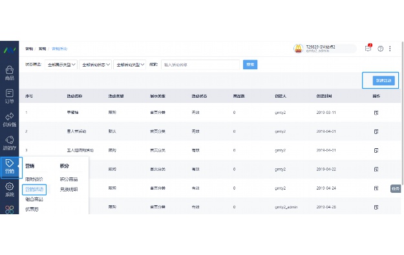
Task: Select 兑换明细 under 积分 menu
Action: point(69,189)
